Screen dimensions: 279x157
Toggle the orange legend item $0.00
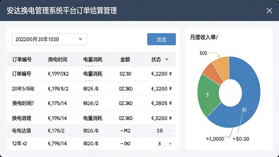point(241,139)
